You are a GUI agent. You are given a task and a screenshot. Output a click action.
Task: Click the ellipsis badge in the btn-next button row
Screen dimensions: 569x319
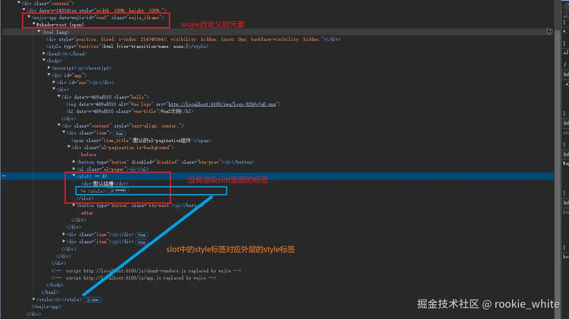(x=178, y=206)
